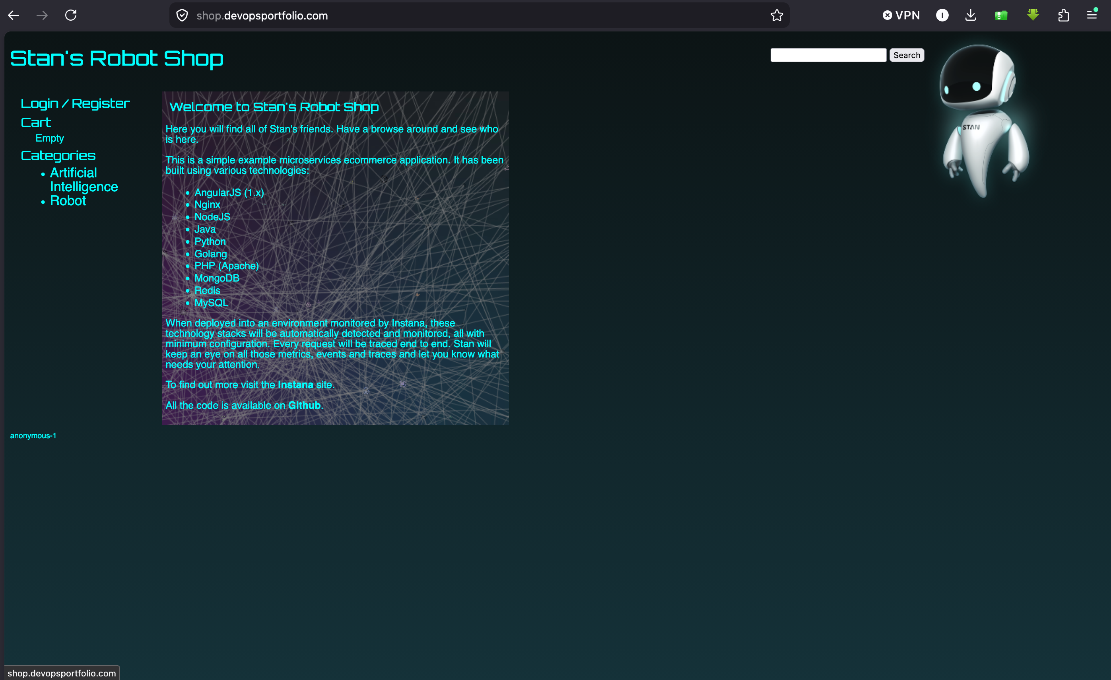This screenshot has width=1111, height=680.
Task: Open the browser hamburger menu
Action: 1092,15
